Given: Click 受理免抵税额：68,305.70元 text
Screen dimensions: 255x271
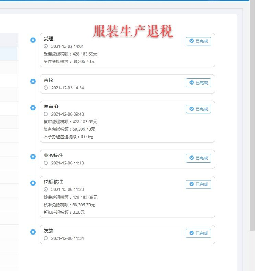Looking at the screenshot, I should point(69,61).
